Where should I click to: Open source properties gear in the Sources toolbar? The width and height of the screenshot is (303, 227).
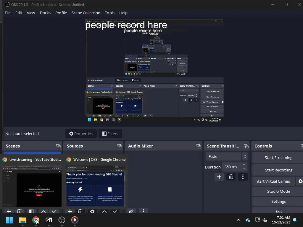(x=92, y=211)
